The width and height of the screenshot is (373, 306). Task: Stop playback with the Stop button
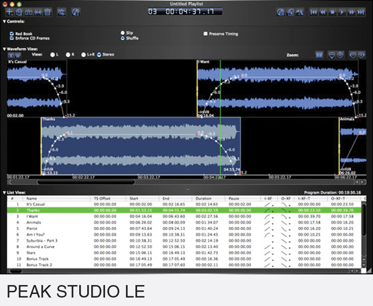[332, 12]
